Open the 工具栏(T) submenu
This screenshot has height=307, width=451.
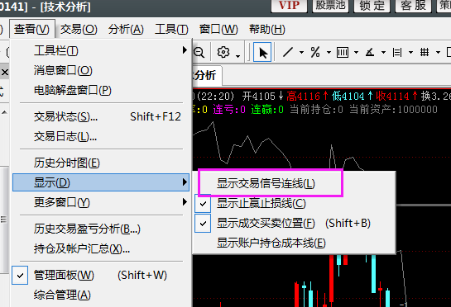[101, 51]
